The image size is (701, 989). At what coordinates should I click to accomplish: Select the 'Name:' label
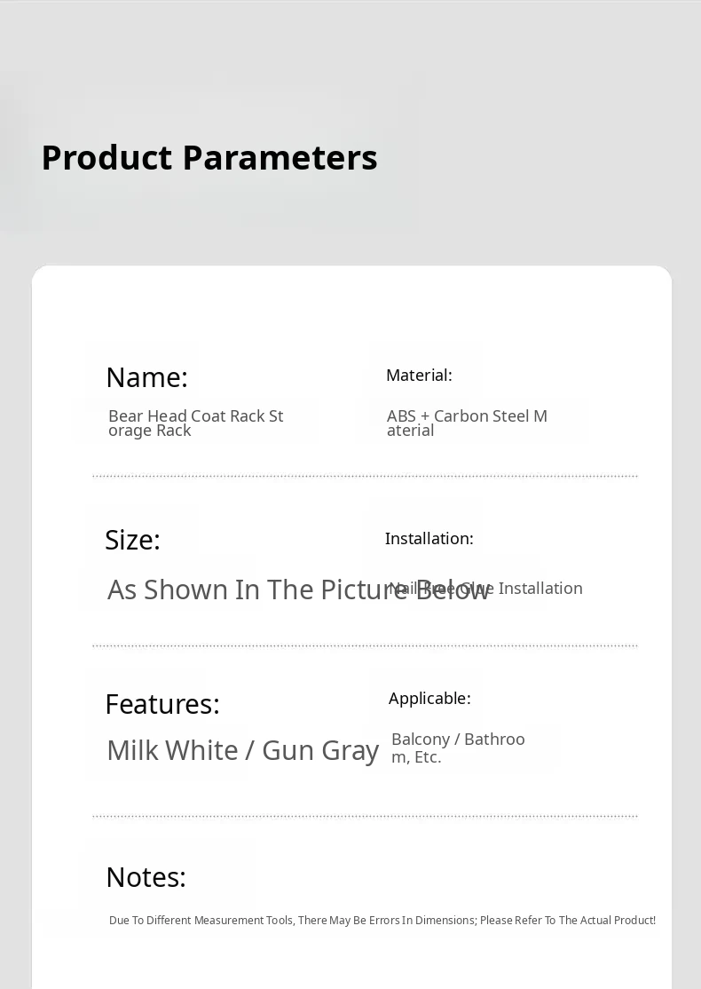coord(146,377)
